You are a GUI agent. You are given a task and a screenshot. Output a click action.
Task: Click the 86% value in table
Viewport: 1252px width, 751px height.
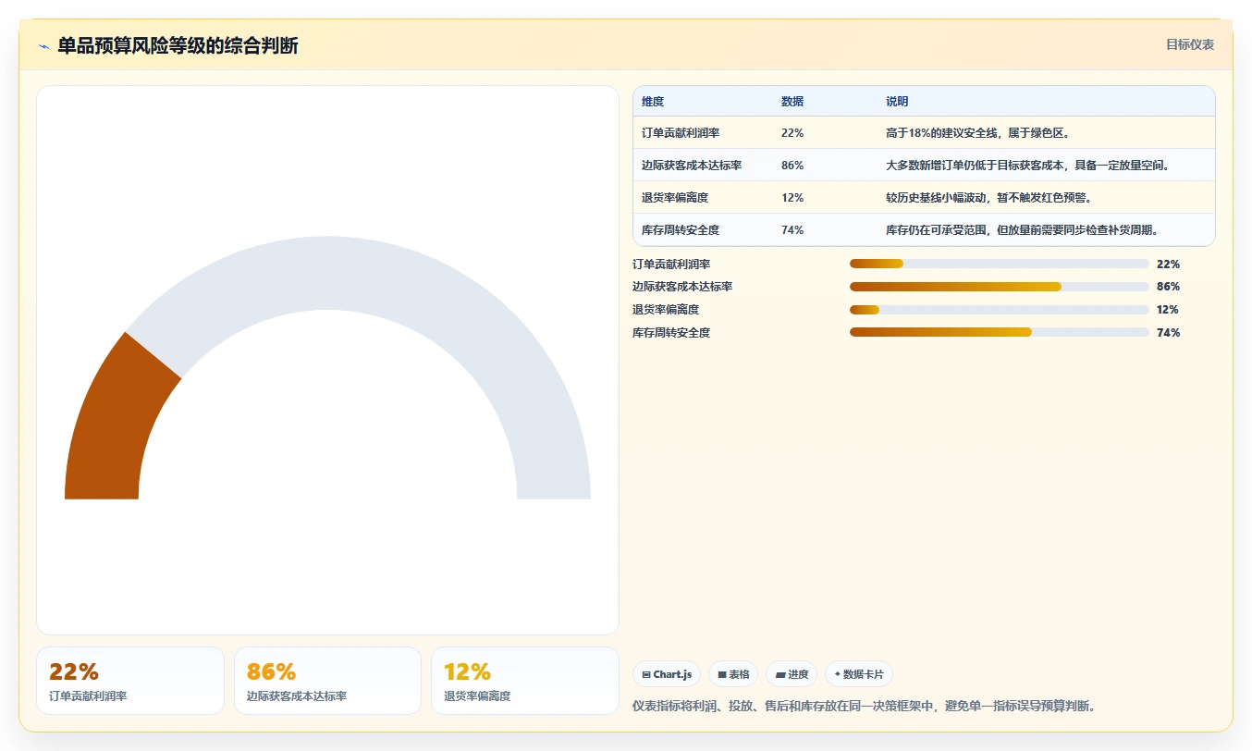pos(792,166)
